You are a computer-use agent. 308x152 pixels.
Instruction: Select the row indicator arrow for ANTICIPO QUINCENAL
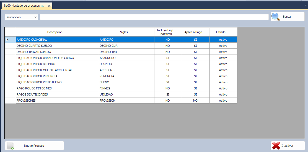pyautogui.click(x=7, y=40)
